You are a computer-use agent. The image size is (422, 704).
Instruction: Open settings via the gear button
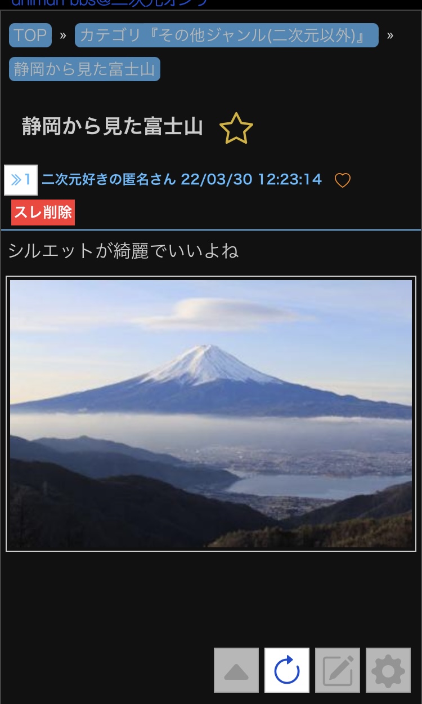[388, 670]
